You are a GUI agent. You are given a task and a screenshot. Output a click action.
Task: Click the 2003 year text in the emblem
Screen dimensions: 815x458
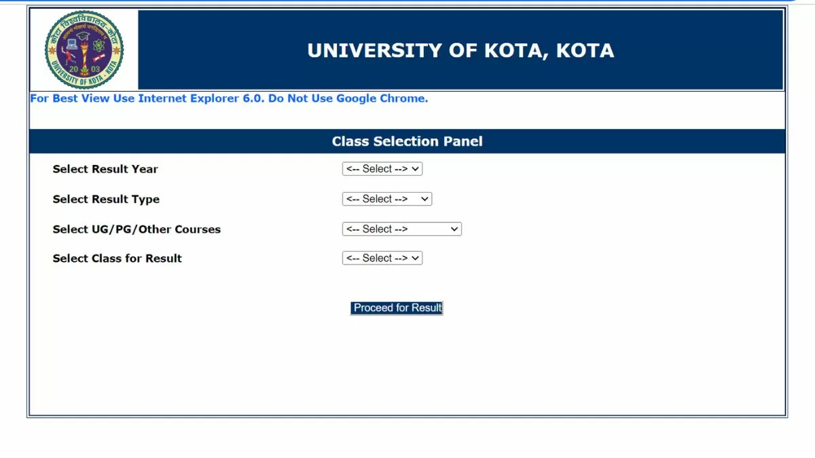84,69
